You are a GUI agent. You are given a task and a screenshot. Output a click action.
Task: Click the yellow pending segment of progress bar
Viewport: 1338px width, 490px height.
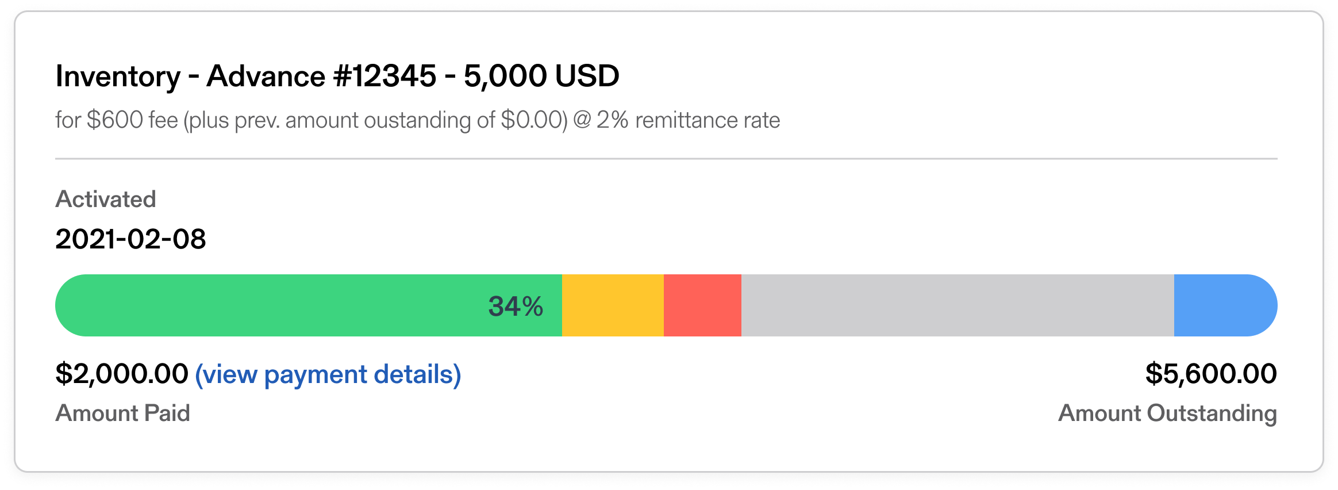point(612,305)
